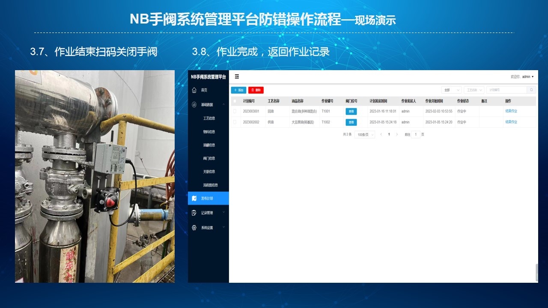This screenshot has height=308, width=548.
Task: Click the vertical scrollbar at page right edge
Action: point(536,272)
